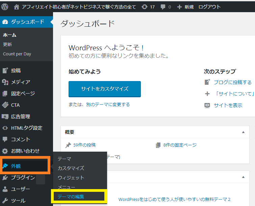
Task: Click the 広告管理 icon in sidebar
Action: coord(5,117)
